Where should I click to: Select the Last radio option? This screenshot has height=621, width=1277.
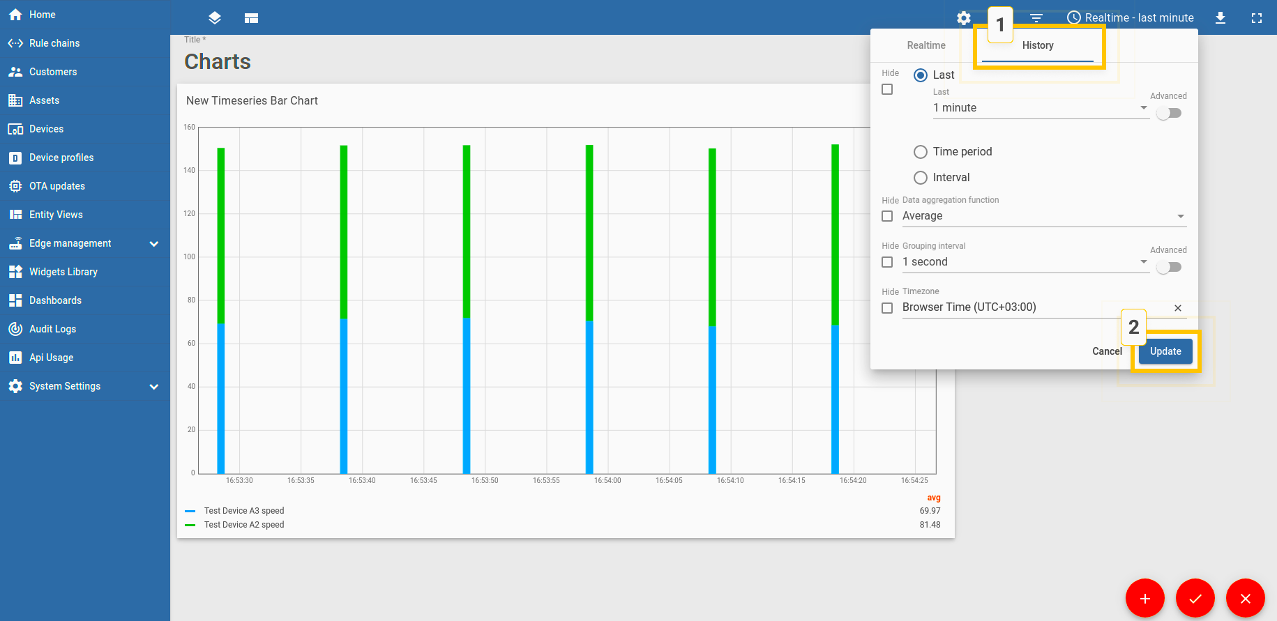tap(921, 75)
